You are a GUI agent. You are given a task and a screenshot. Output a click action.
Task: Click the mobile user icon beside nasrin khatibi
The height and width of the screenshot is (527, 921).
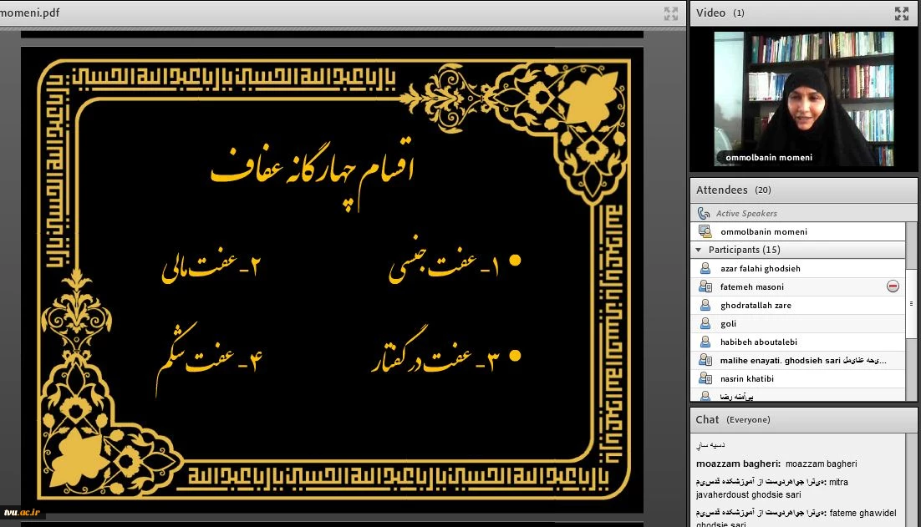(705, 378)
